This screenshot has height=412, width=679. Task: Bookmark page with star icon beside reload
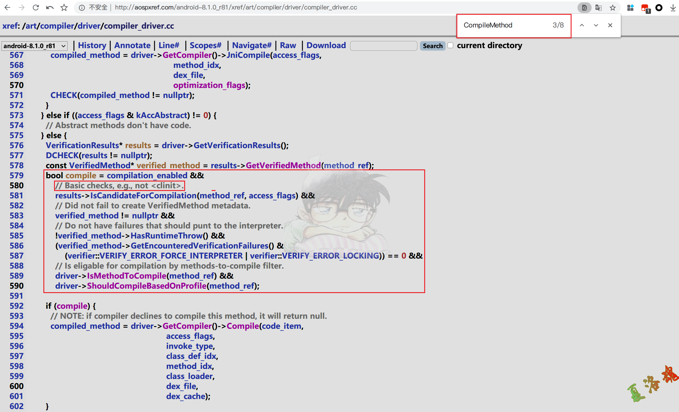(64, 8)
